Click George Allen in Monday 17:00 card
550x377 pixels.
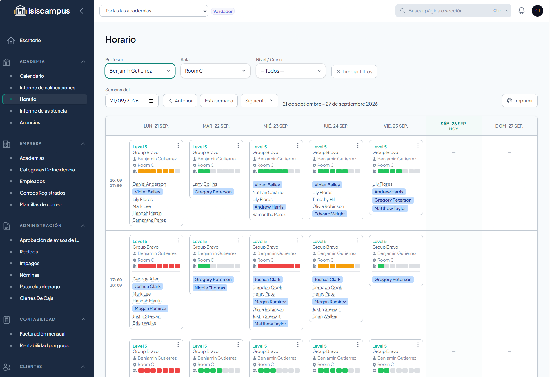coord(146,279)
